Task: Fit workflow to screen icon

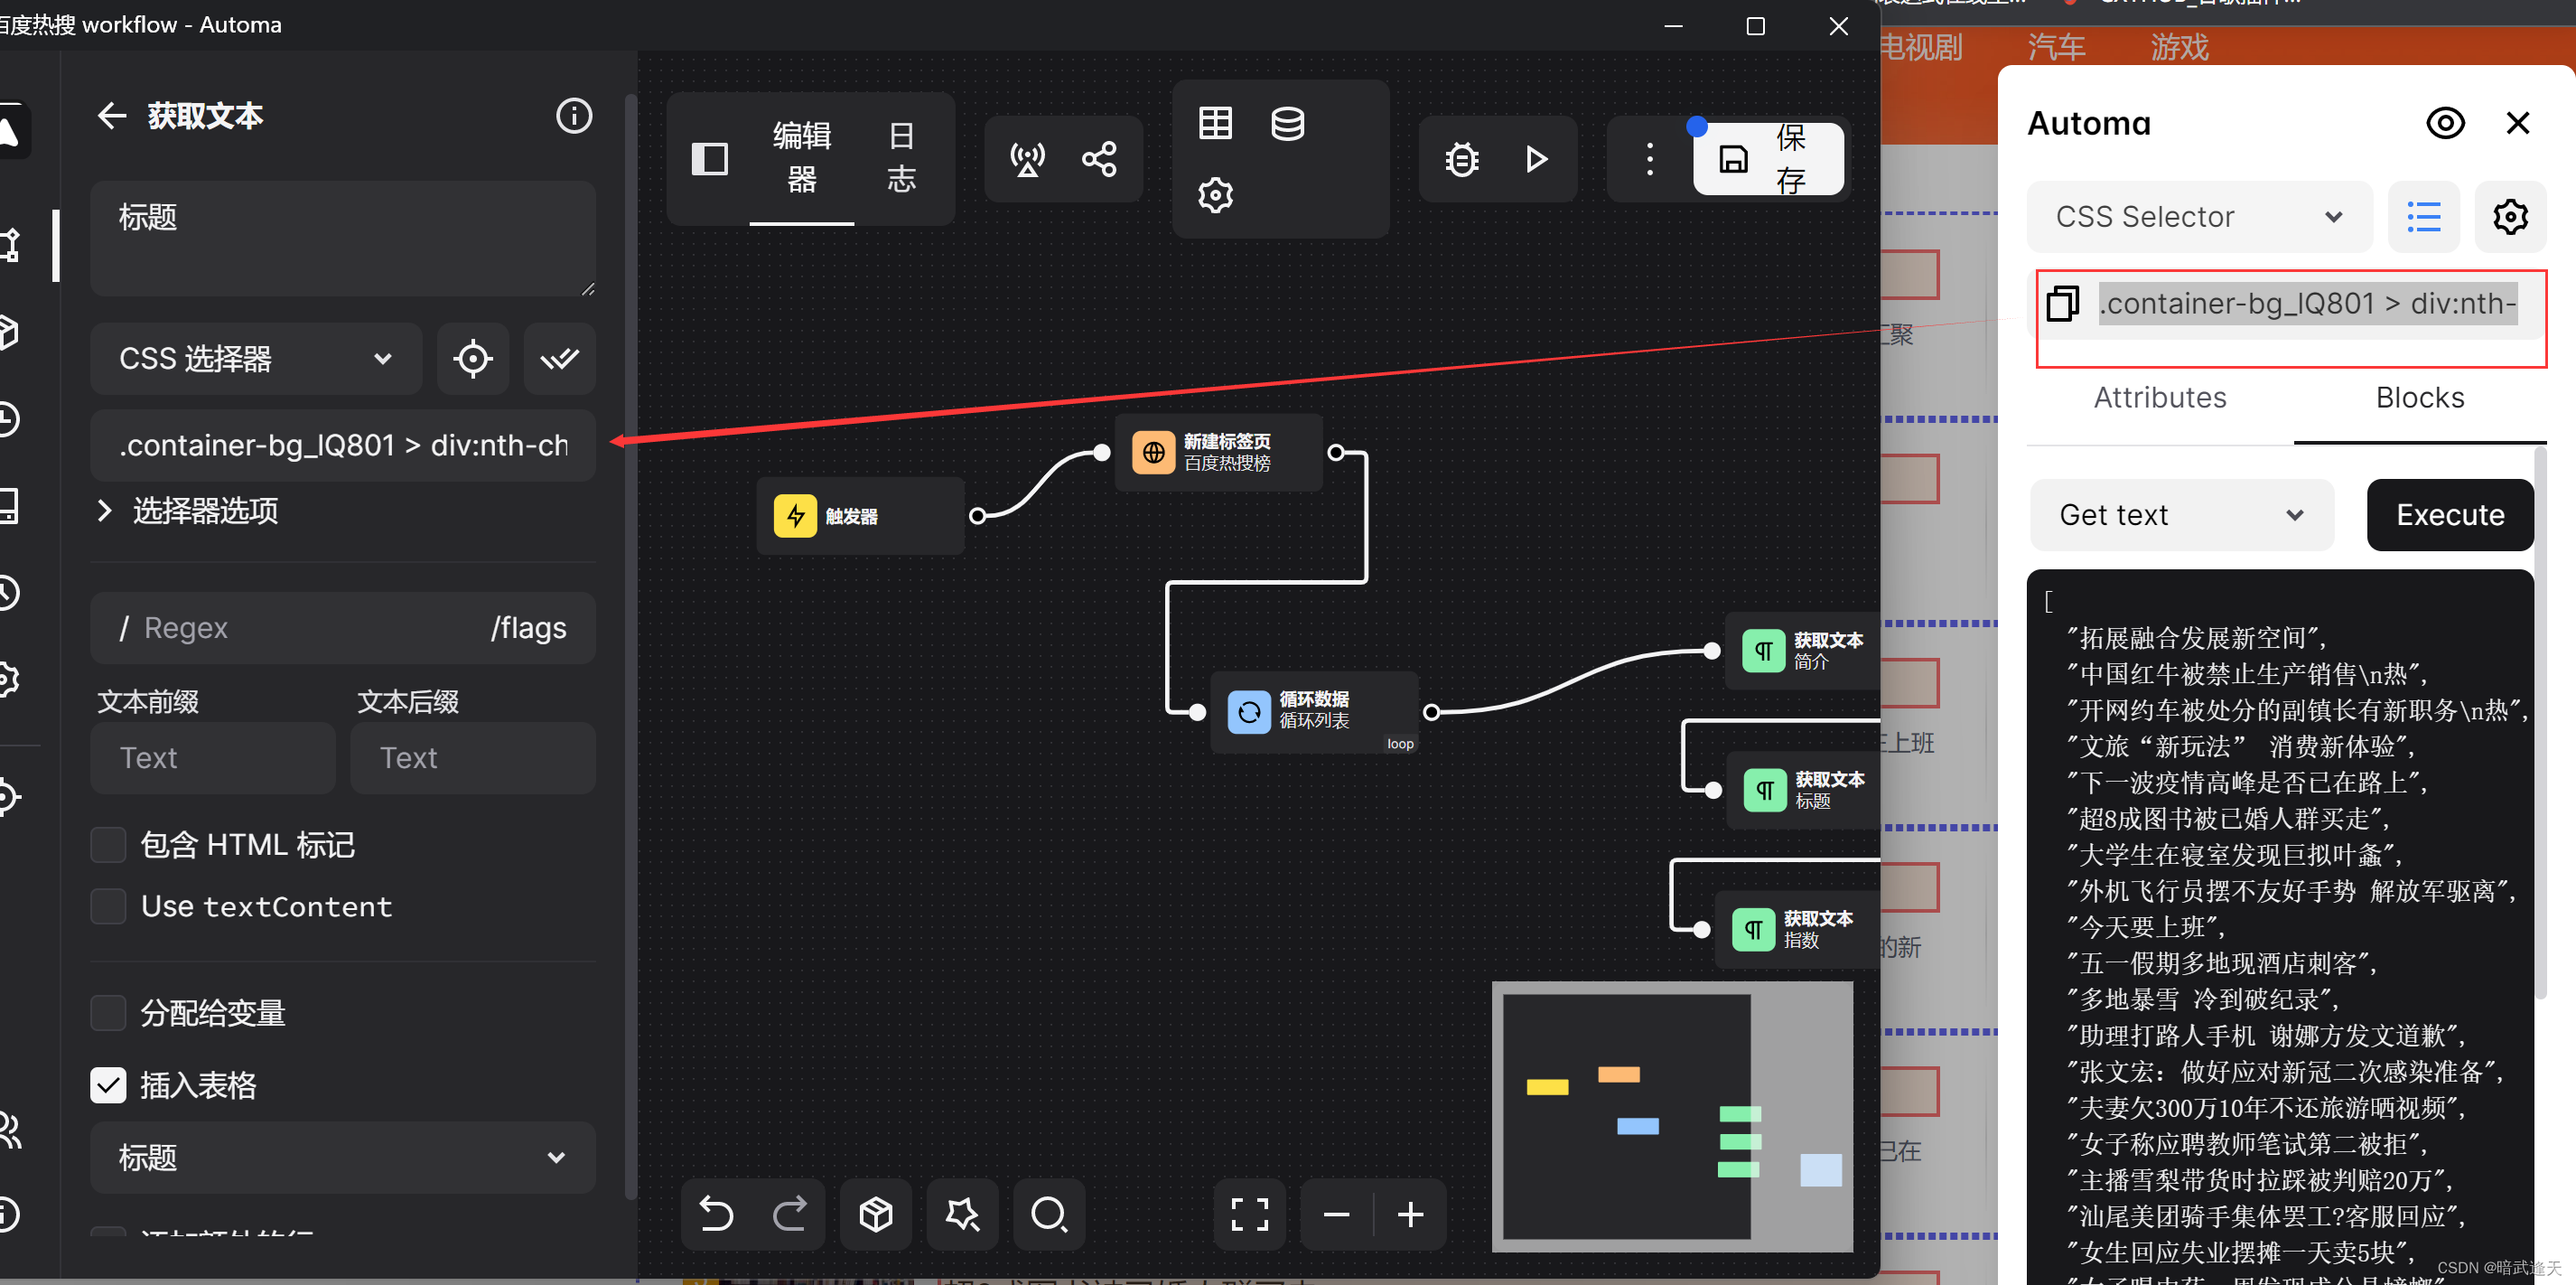Action: coord(1249,1214)
